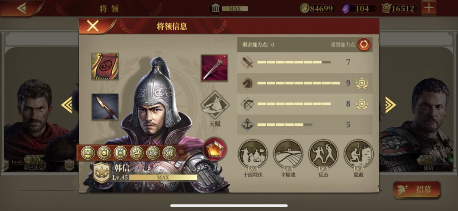Tap the 平原战 skill icon

288,154
